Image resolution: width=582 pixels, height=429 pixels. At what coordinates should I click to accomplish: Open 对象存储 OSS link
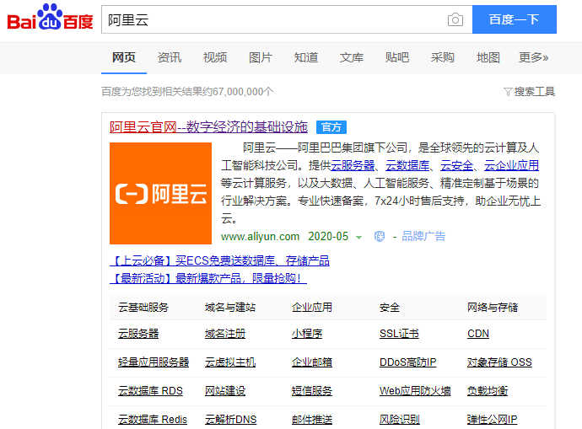coord(499,362)
